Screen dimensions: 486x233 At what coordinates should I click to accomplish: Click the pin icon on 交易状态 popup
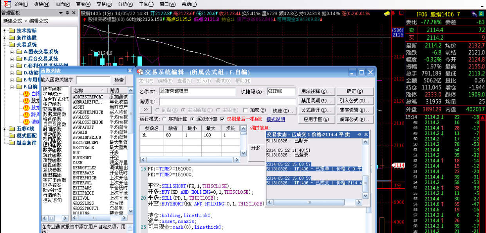[x=360, y=135]
